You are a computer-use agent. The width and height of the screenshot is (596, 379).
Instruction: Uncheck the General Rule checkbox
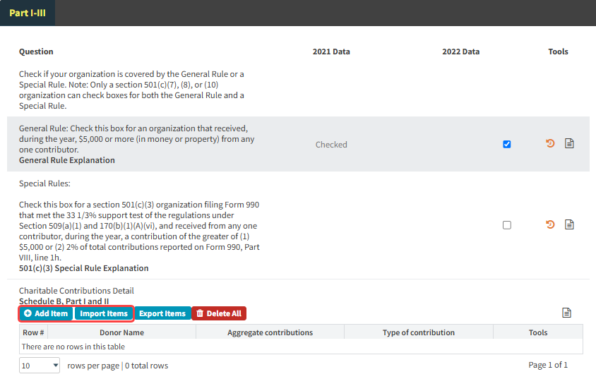click(x=506, y=144)
